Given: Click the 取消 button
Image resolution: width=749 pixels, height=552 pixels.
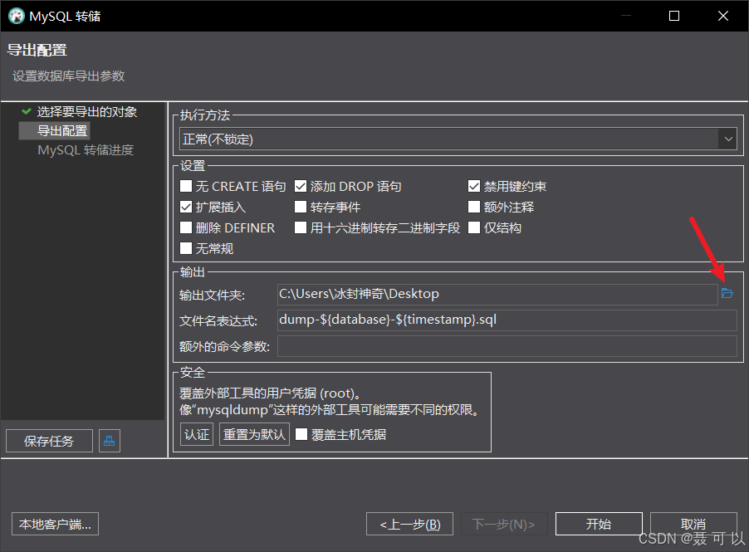Looking at the screenshot, I should 693,524.
